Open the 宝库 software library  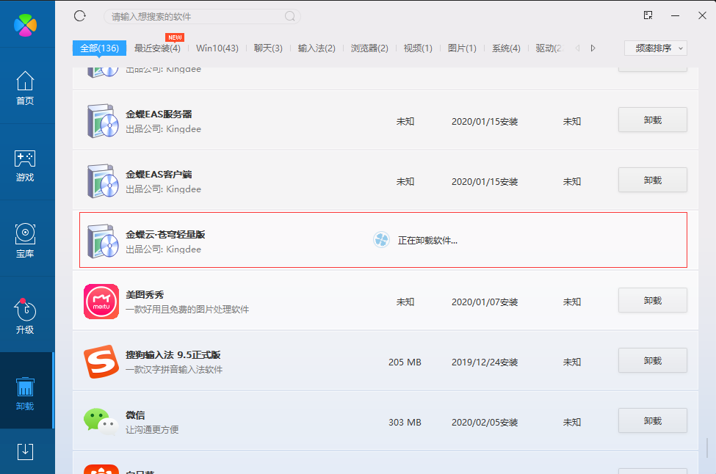(x=25, y=241)
